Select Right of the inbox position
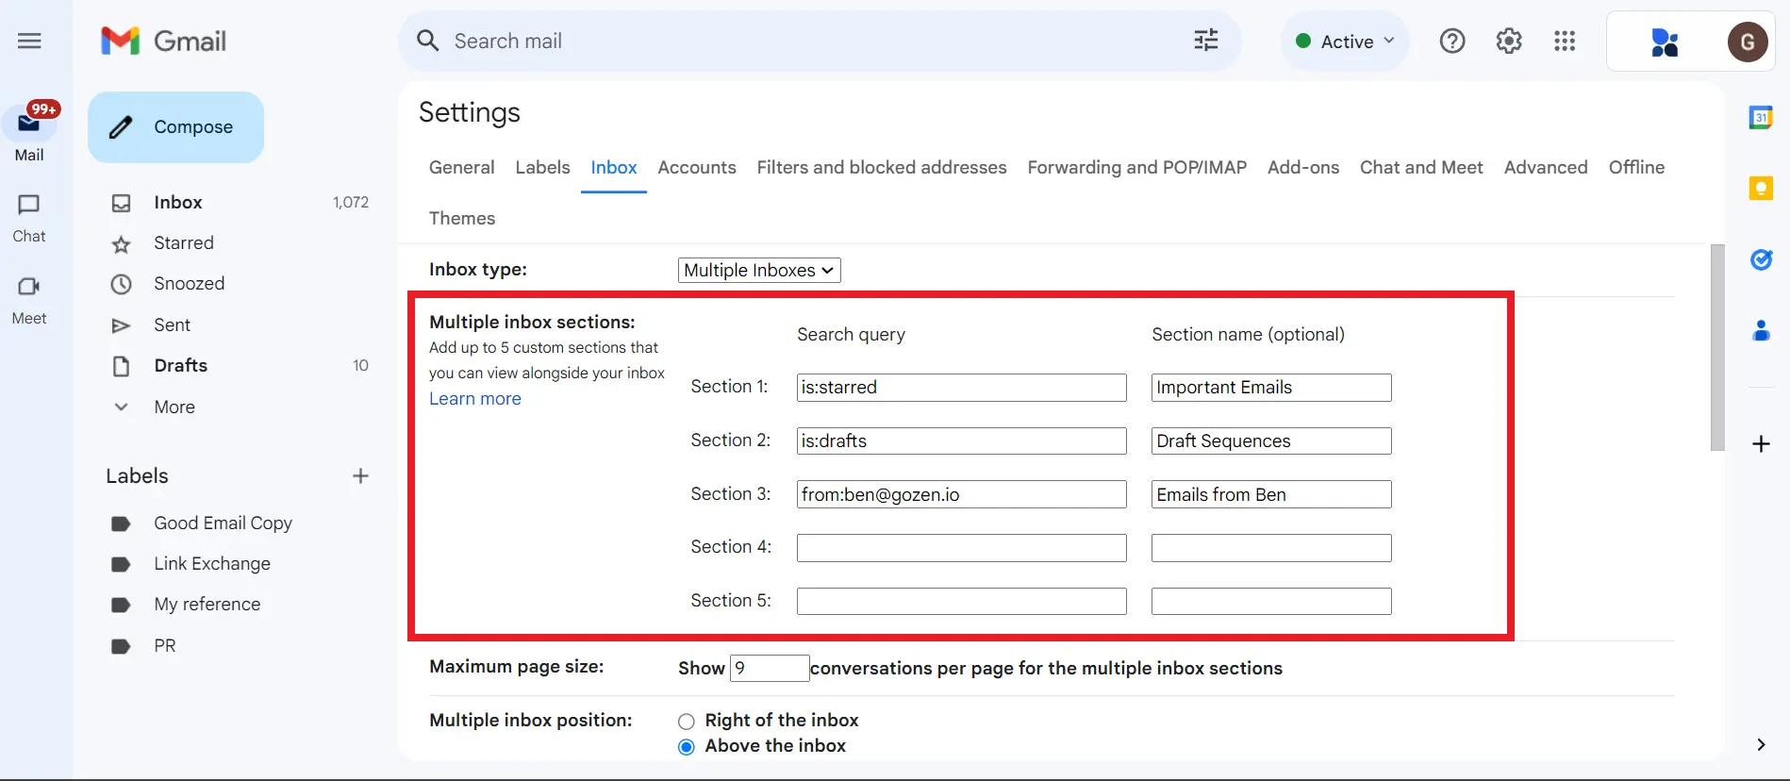1790x781 pixels. point(687,722)
